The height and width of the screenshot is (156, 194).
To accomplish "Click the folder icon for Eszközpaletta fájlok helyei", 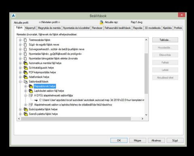I will [x=25, y=109].
